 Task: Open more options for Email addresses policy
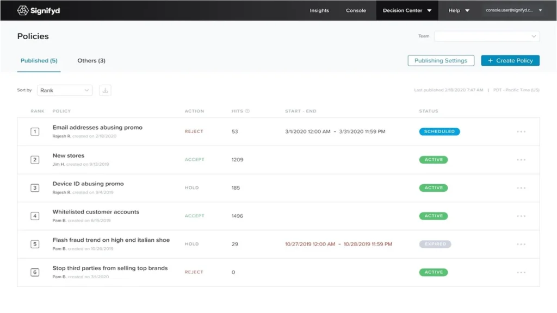(521, 132)
